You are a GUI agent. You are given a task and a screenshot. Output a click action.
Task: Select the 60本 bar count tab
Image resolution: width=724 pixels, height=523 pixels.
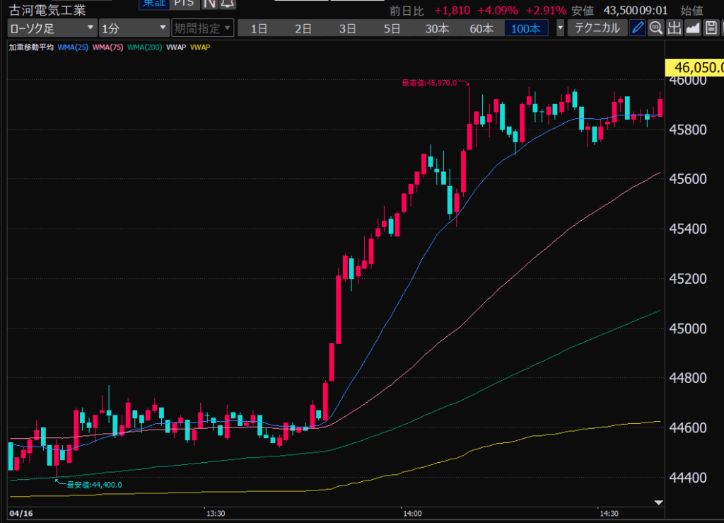click(481, 28)
